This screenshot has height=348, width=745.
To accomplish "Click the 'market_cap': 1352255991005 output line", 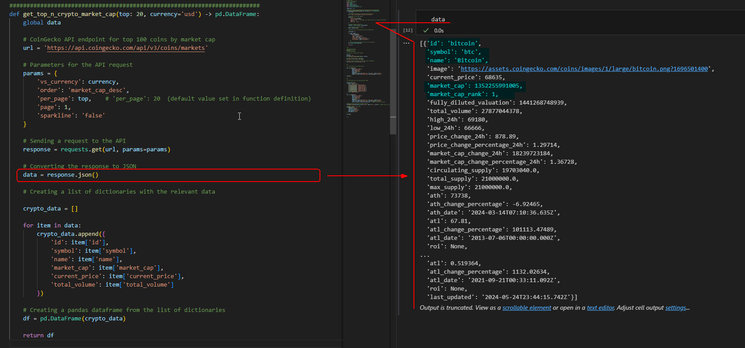I will (475, 86).
